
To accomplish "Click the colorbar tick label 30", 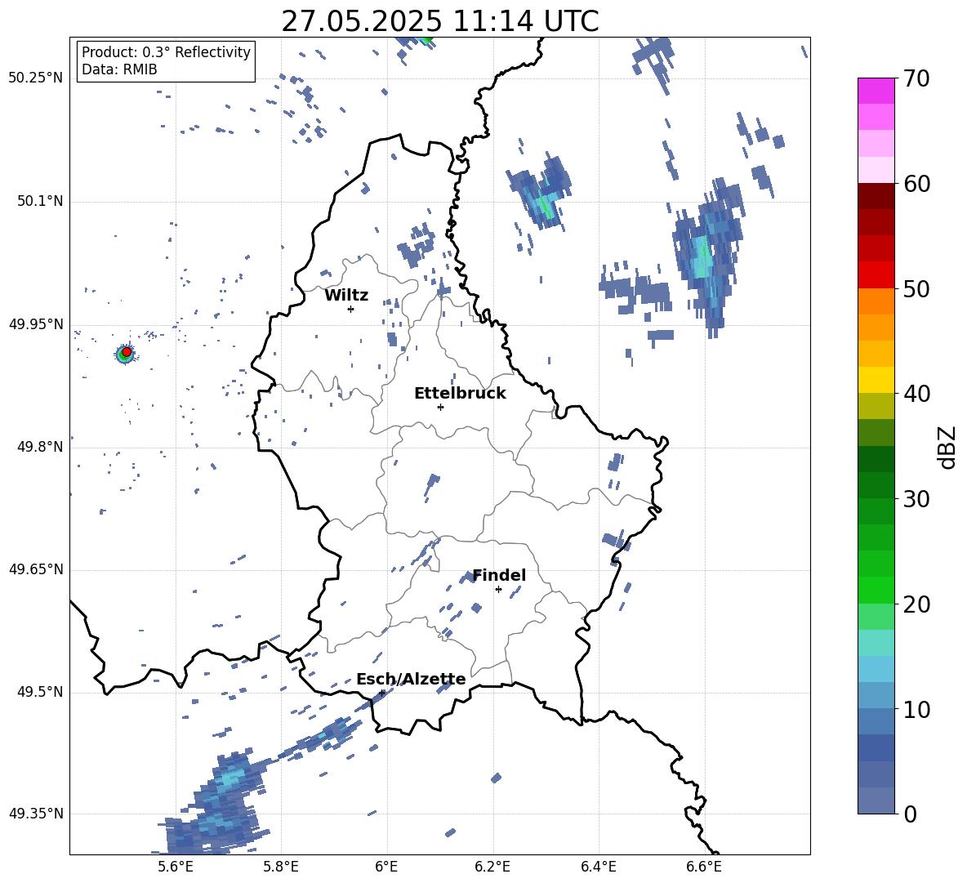I will click(x=916, y=499).
